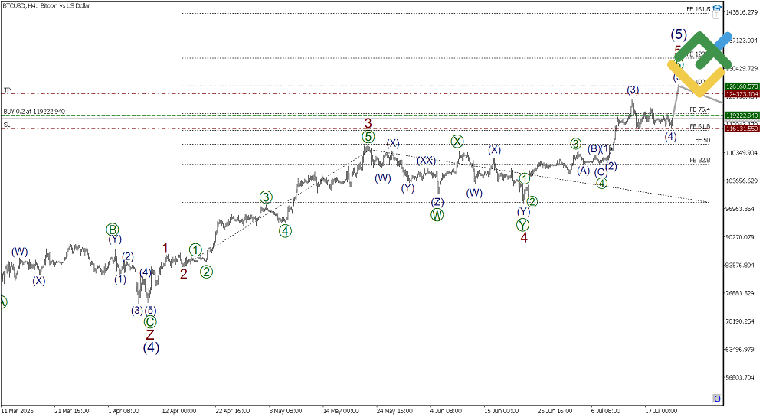
Task: Click the gray T icon below the graduation cap
Action: 715,15
